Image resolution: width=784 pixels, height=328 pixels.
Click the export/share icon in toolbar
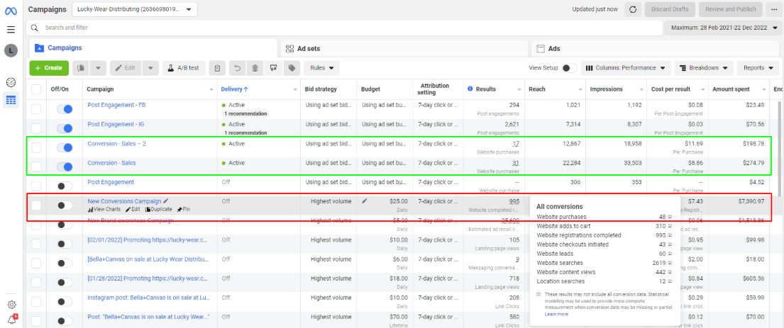[273, 68]
